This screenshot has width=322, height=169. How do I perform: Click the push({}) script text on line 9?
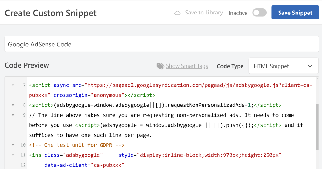pos(178,125)
